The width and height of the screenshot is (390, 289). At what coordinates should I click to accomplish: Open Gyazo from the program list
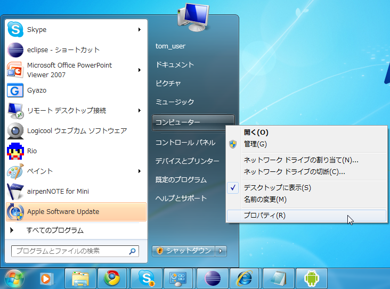point(36,90)
